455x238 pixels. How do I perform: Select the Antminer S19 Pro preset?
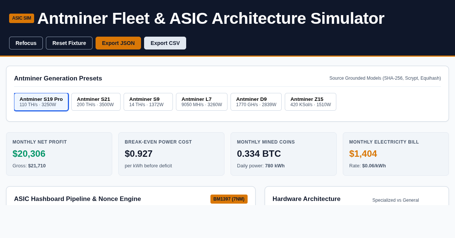pyautogui.click(x=41, y=102)
